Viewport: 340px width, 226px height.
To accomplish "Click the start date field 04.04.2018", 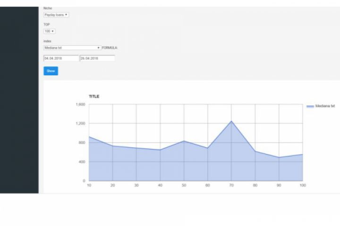I will (x=61, y=58).
